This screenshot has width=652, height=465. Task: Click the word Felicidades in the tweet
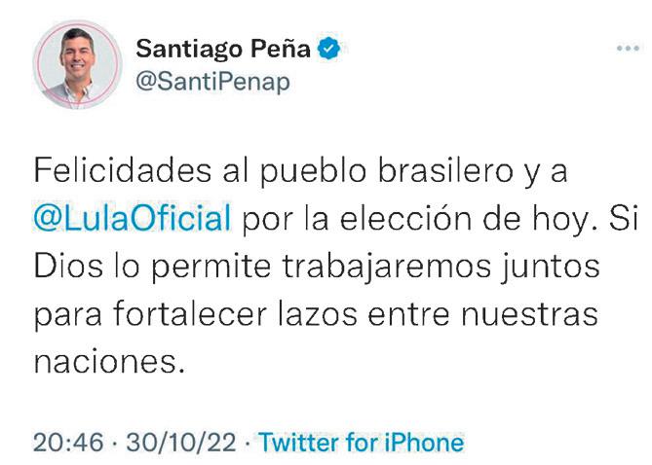tap(123, 170)
